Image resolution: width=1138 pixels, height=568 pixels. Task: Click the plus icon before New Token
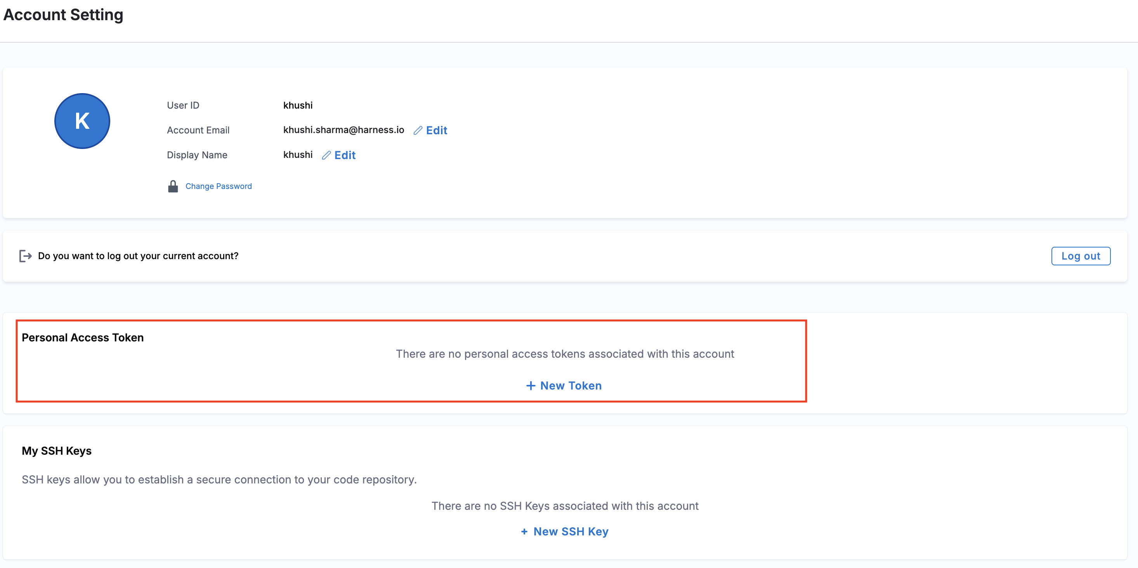coord(531,386)
